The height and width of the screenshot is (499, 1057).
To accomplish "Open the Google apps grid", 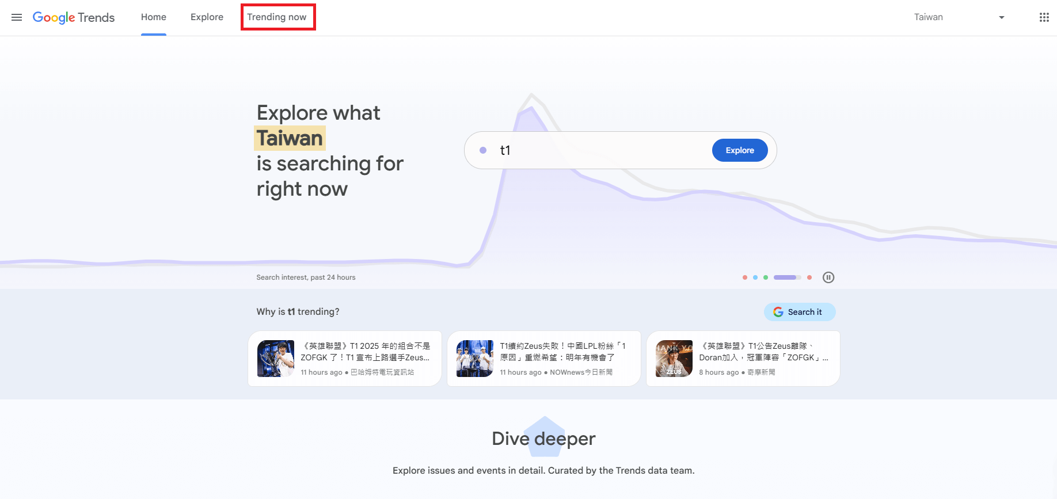I will pyautogui.click(x=1044, y=17).
